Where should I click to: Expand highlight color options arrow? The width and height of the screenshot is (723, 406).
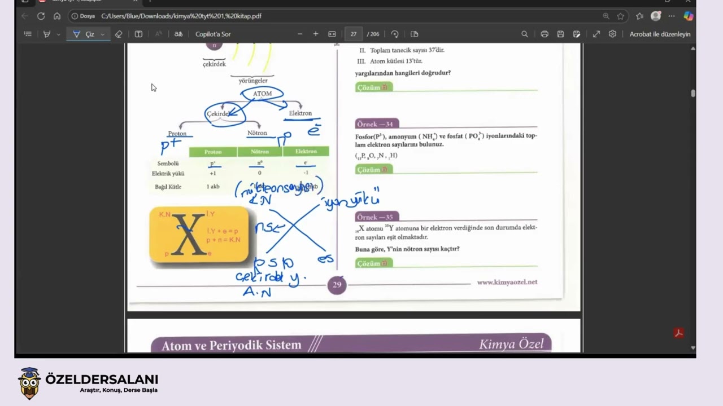point(58,34)
